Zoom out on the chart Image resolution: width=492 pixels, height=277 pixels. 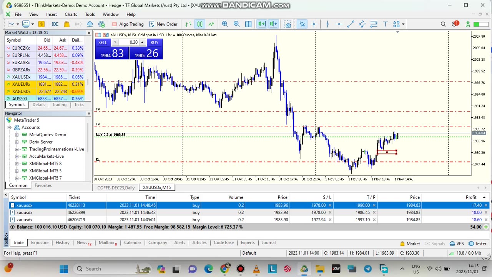[236, 24]
